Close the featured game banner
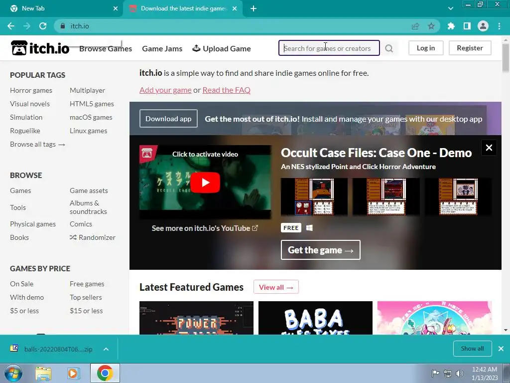The width and height of the screenshot is (510, 383). (489, 148)
